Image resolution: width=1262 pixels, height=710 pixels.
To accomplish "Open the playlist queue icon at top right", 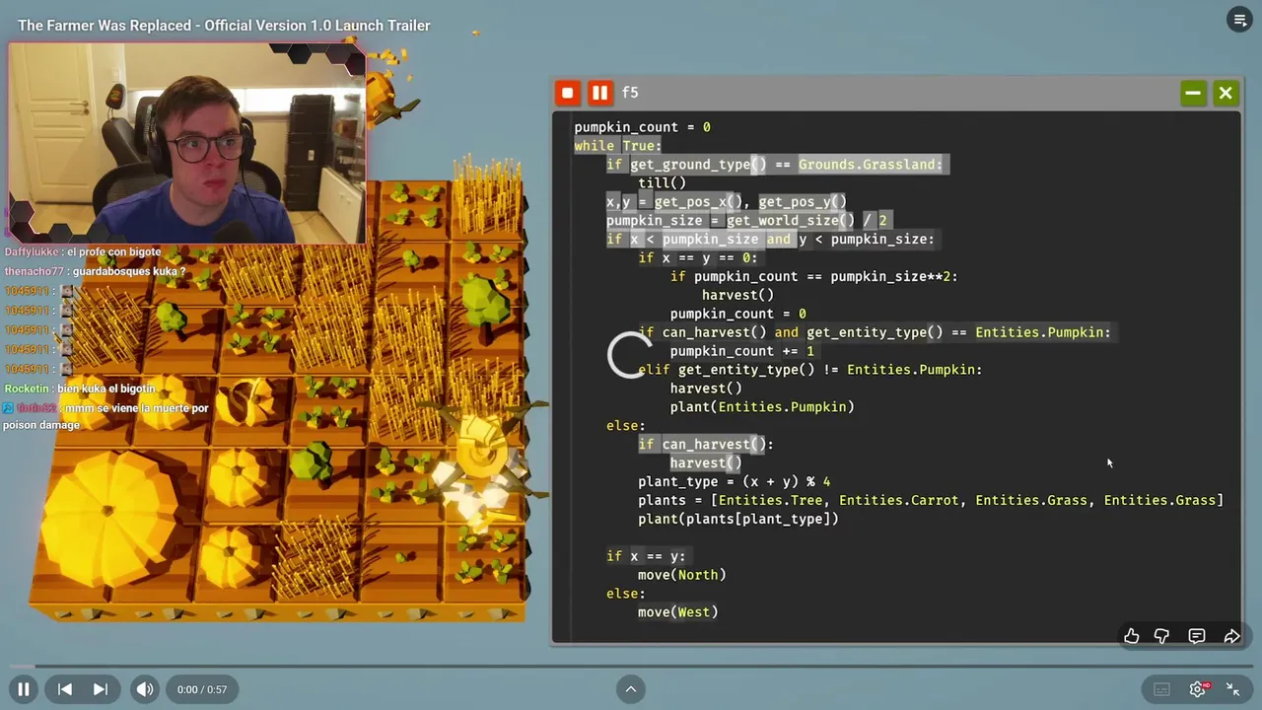I will (1239, 20).
